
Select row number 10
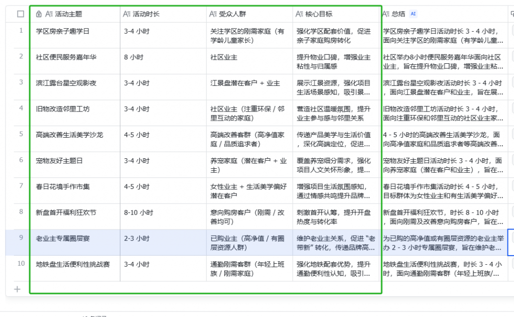point(21,264)
